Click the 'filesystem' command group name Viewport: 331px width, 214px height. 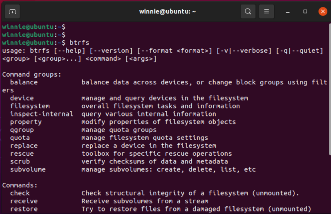pyautogui.click(x=30, y=106)
